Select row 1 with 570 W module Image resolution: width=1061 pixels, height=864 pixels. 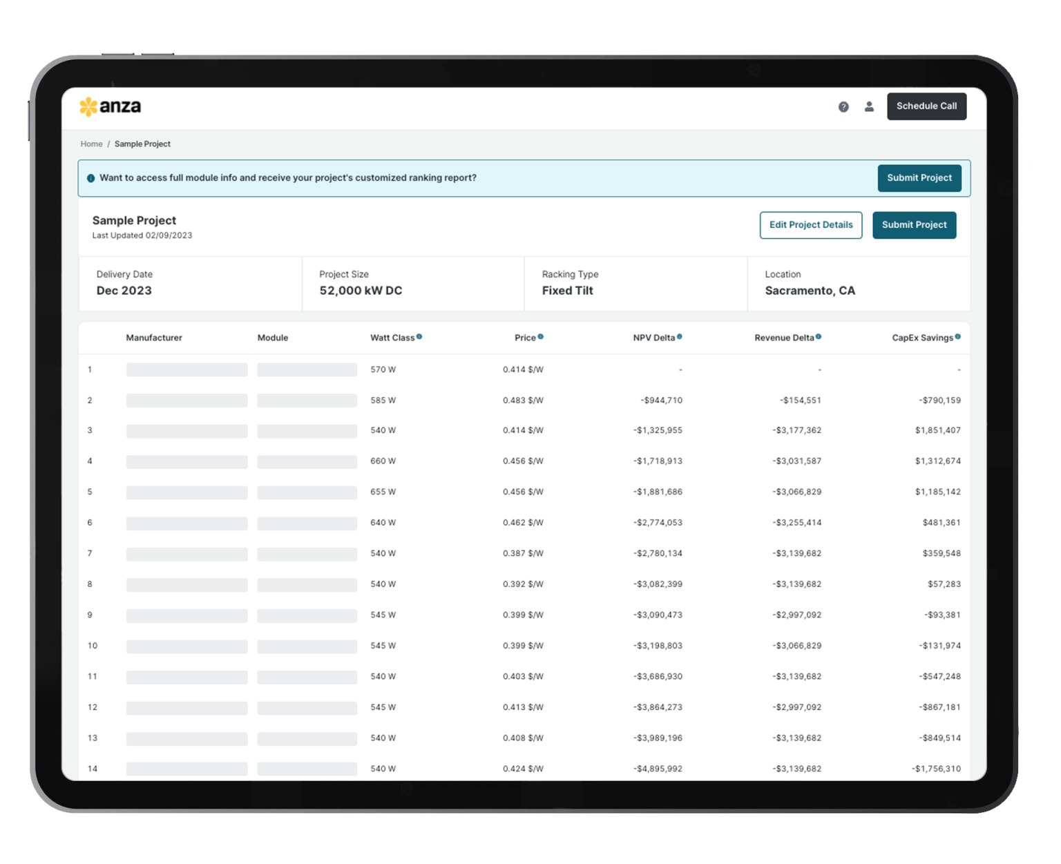pos(383,369)
